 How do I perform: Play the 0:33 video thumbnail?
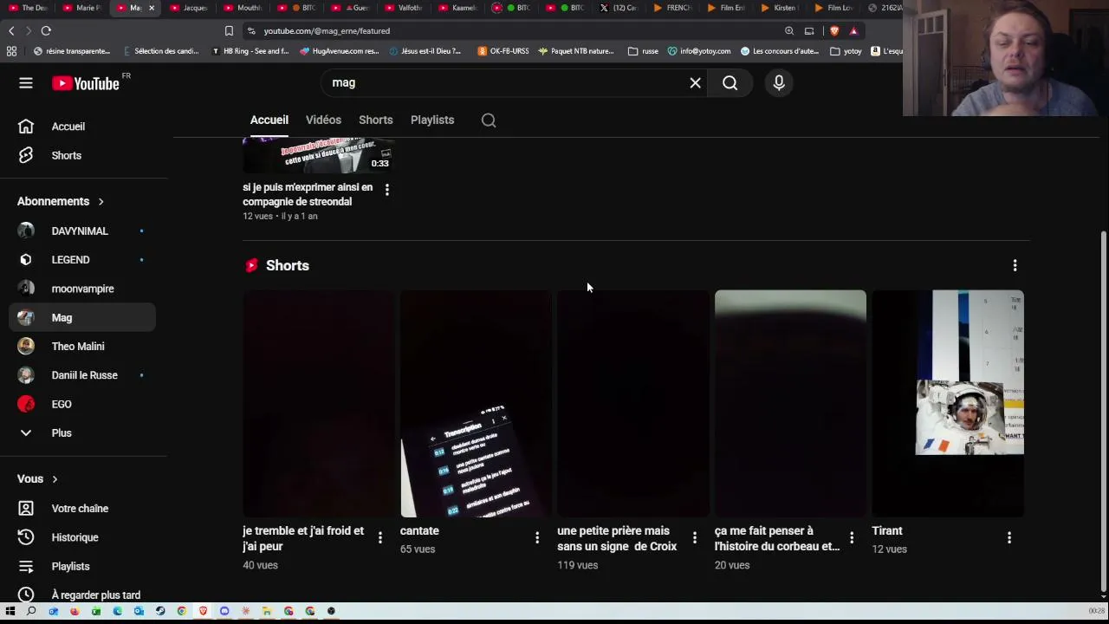coord(319,155)
